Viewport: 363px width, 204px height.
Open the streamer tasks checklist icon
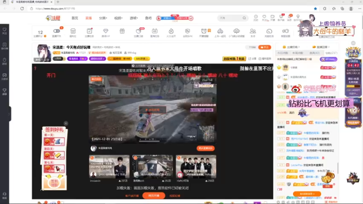coord(89,32)
